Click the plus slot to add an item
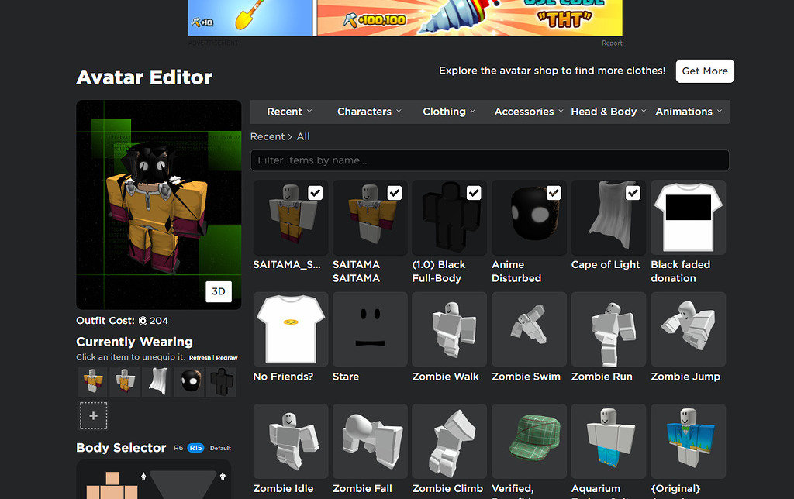 tap(93, 415)
